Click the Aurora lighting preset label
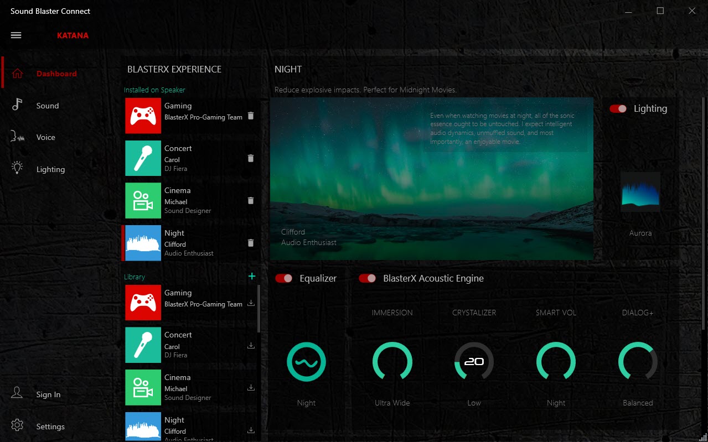 (640, 233)
